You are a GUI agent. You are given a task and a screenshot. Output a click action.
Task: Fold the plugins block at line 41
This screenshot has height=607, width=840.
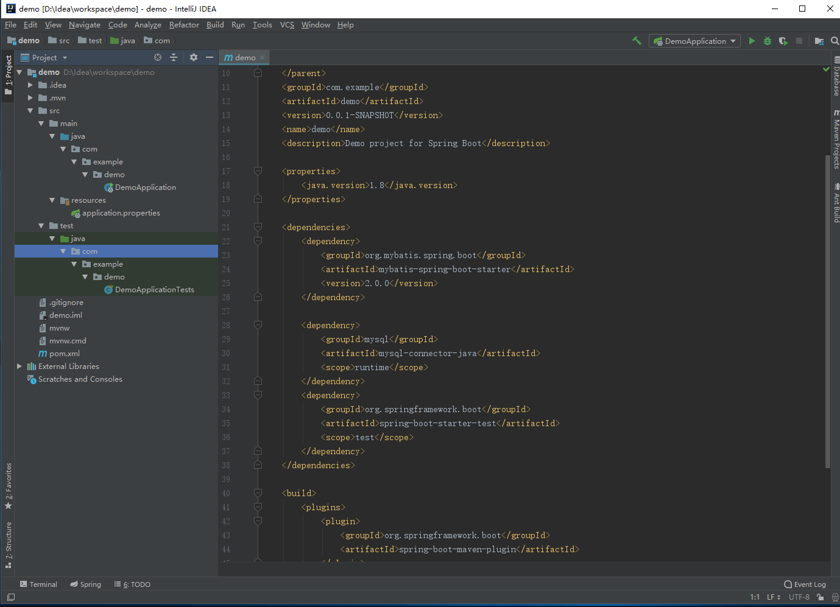pos(258,507)
